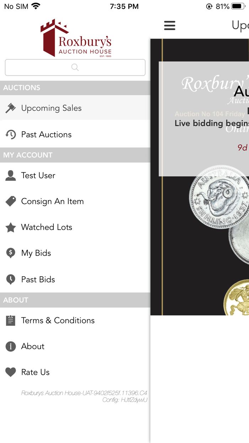The width and height of the screenshot is (249, 443).
Task: Tap Rate Us to review the app
Action: pos(36,372)
